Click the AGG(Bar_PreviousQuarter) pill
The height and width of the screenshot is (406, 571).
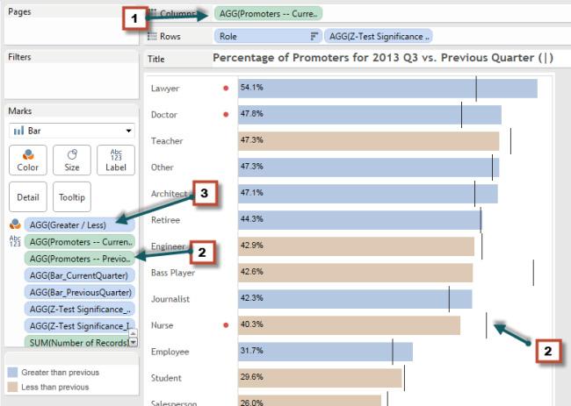tap(80, 292)
